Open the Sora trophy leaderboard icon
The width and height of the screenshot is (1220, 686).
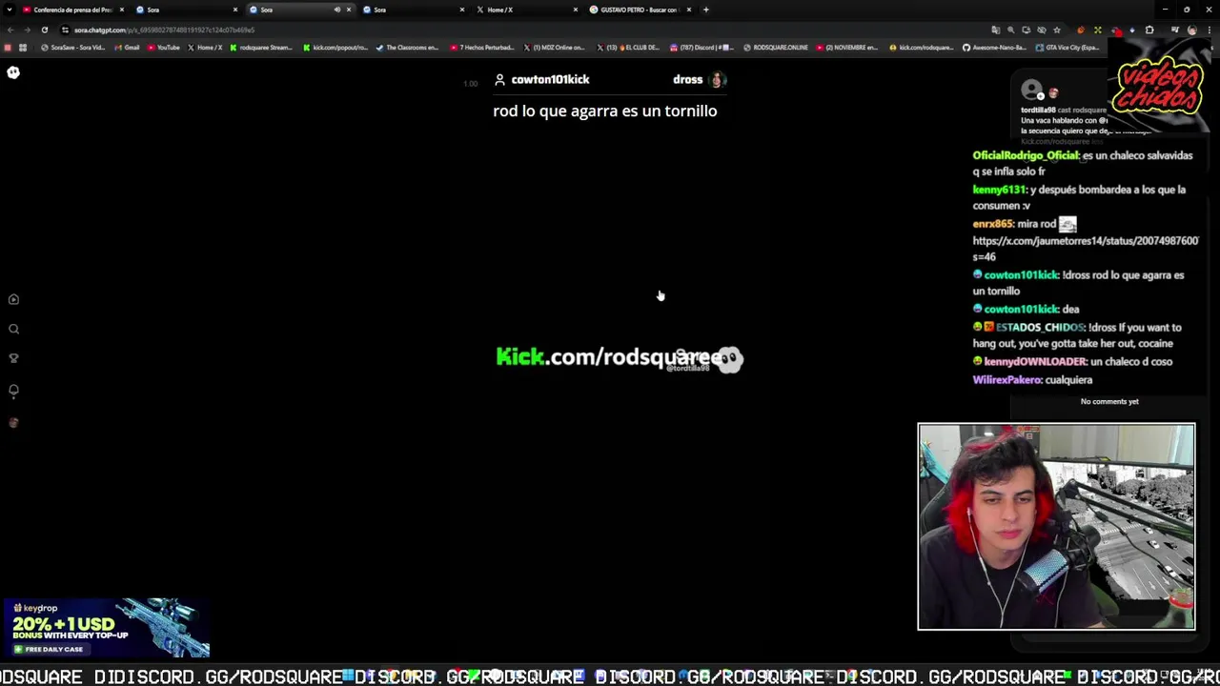click(13, 358)
